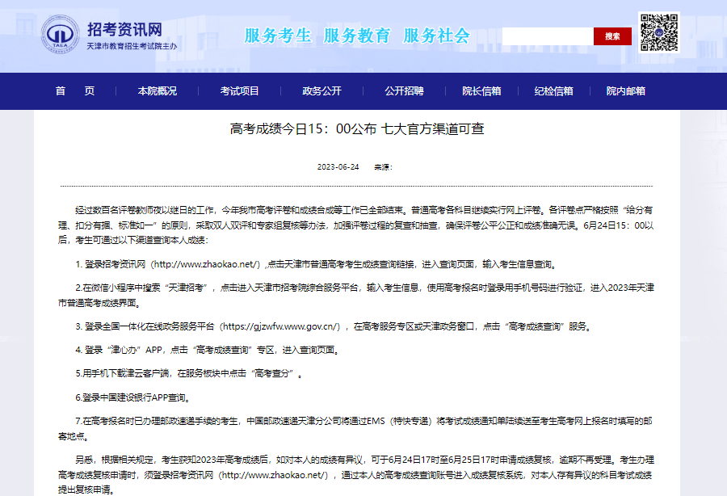Click item 4 text about 津心办 APP
Viewport: 727px width, 496px height.
208,350
